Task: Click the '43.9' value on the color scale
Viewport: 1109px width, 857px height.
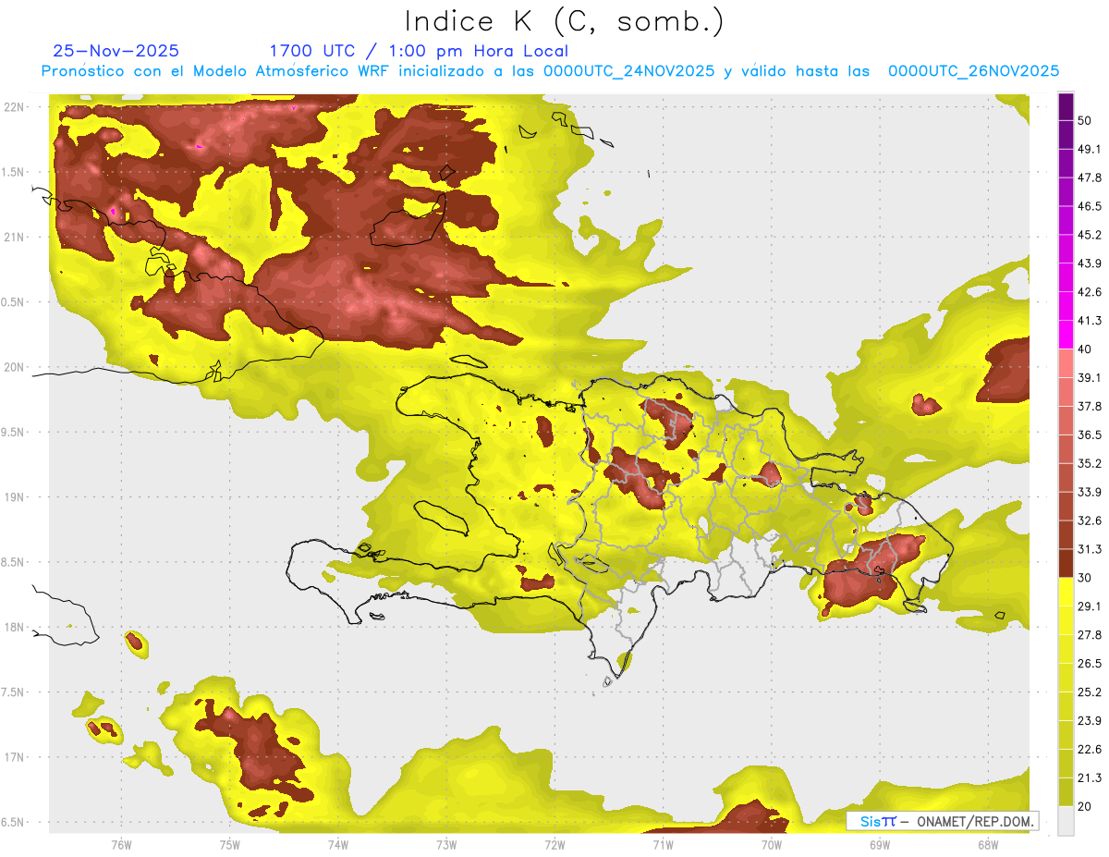Action: point(1090,263)
